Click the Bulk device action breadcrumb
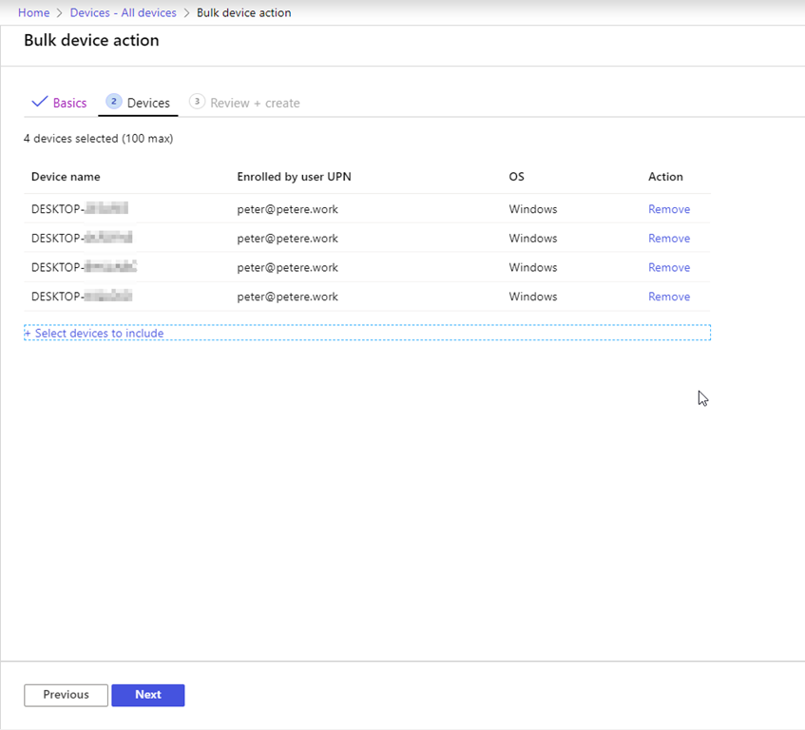The image size is (805, 730). [x=243, y=12]
